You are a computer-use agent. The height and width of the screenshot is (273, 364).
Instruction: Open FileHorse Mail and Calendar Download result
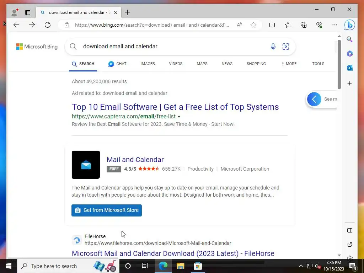coord(173,253)
